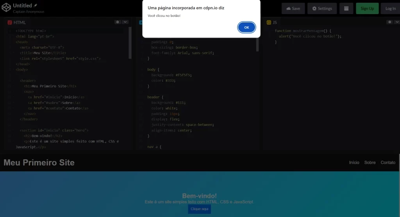
Task: Click 'header {' CSS selector line
Action: point(155,97)
